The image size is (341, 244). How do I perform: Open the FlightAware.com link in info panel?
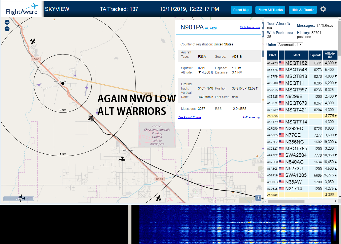coord(250,27)
